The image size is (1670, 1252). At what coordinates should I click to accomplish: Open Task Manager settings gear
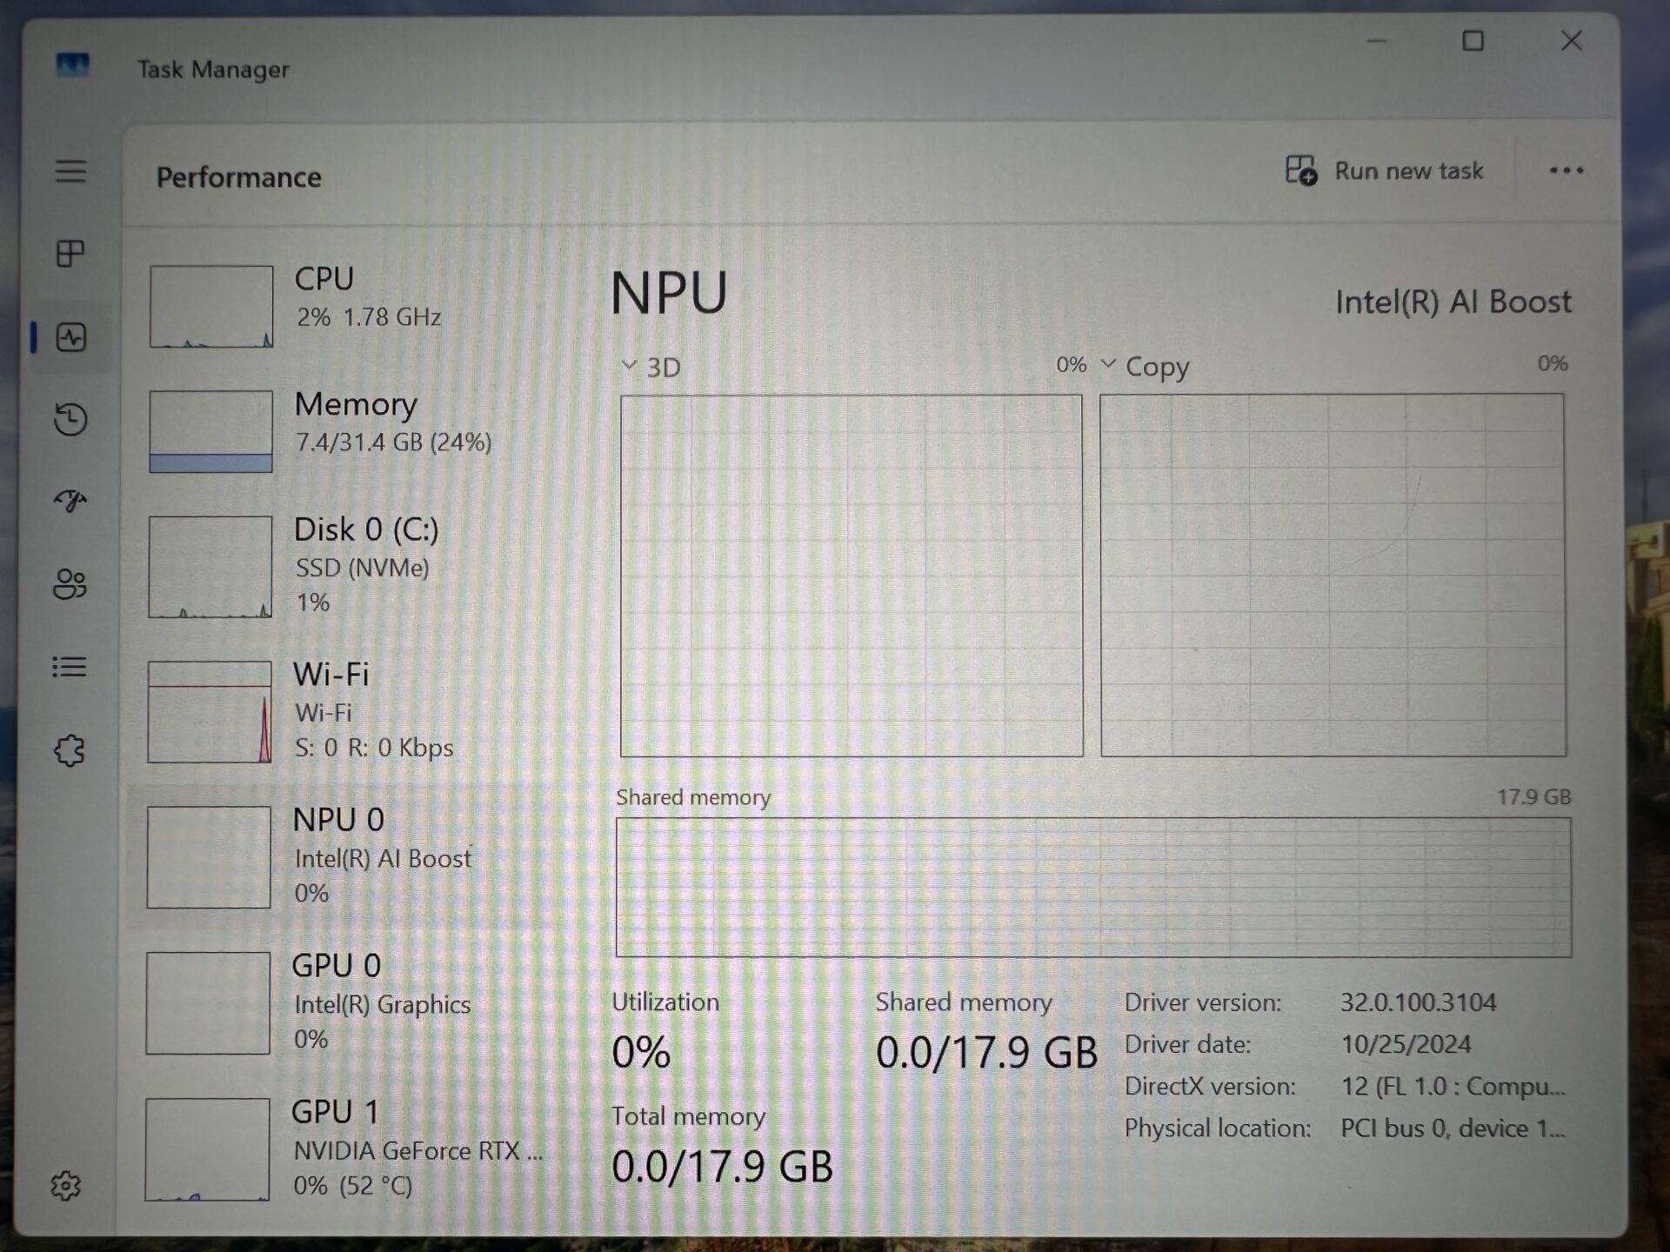pos(66,1185)
